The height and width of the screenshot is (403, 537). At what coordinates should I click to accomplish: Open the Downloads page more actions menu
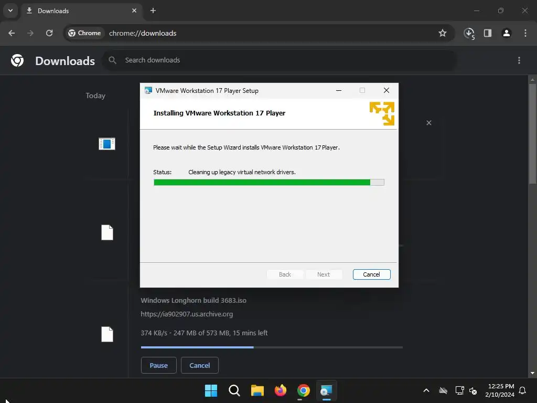coord(519,60)
